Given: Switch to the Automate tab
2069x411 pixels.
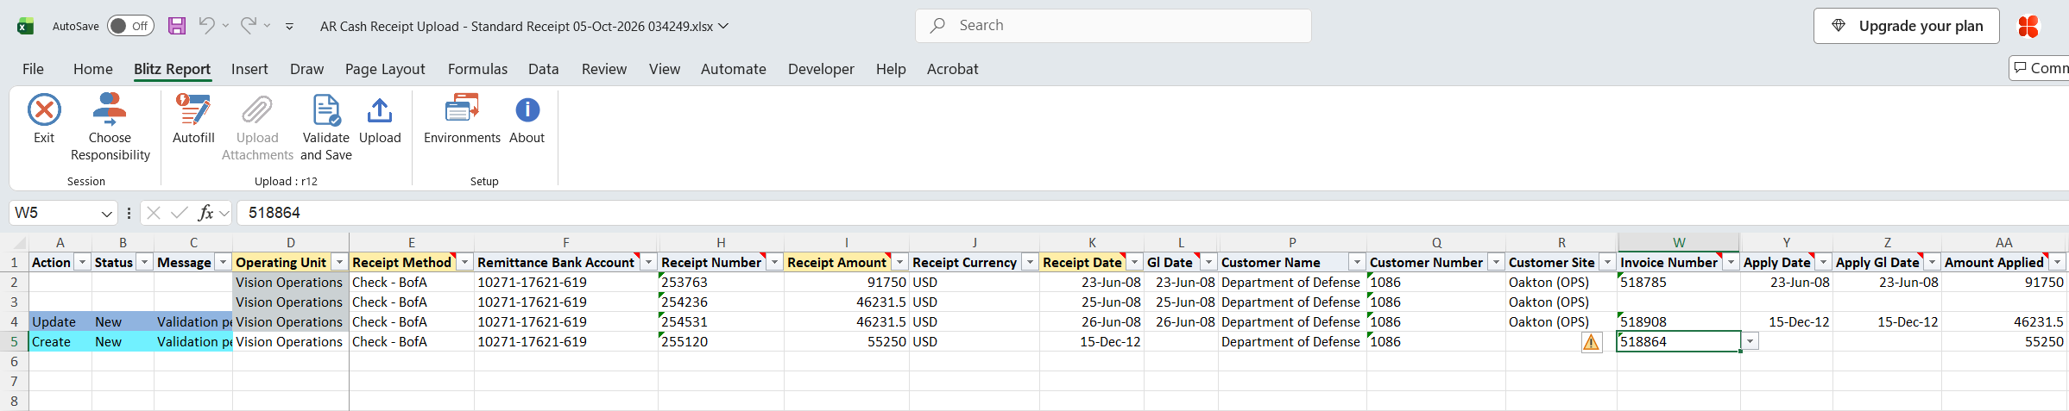Looking at the screenshot, I should (x=734, y=69).
